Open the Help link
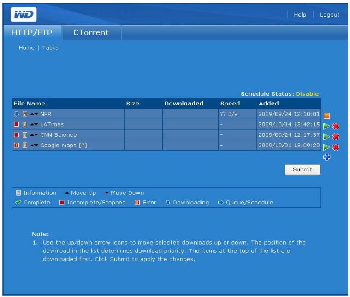 click(x=300, y=15)
